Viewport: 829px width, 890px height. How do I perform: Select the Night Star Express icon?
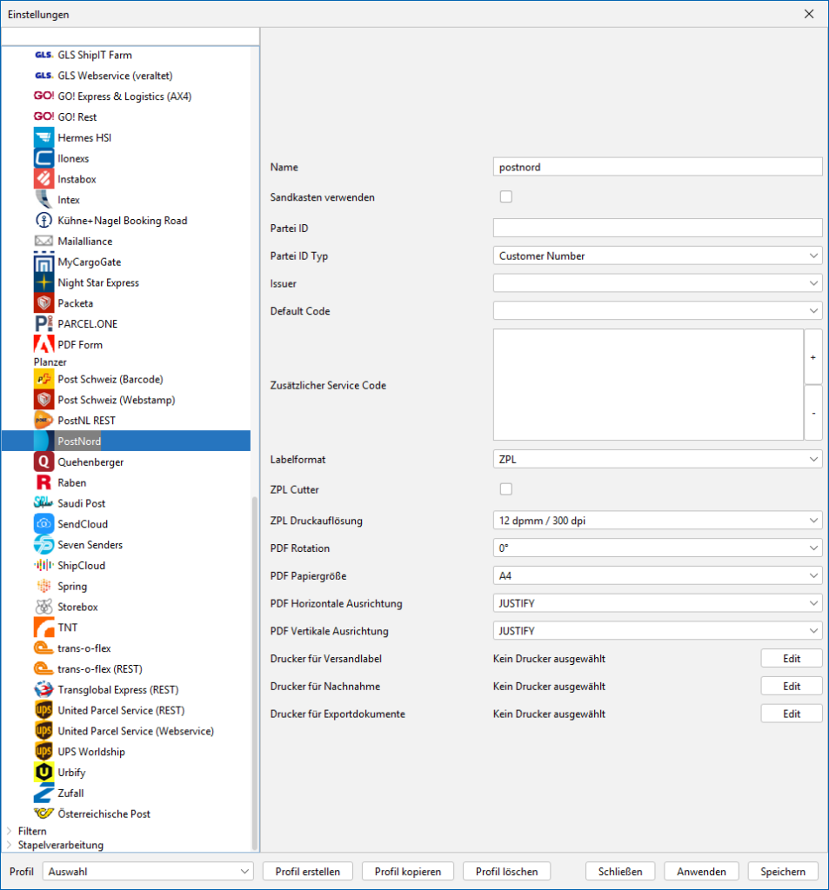(43, 282)
